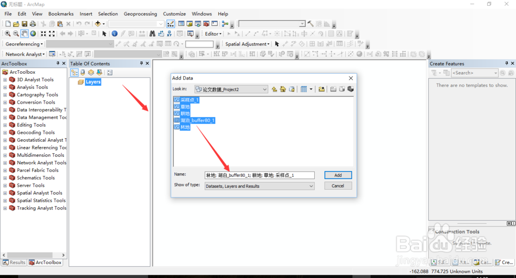
Task: Click the Go To XY icon
Action: pyautogui.click(x=169, y=34)
